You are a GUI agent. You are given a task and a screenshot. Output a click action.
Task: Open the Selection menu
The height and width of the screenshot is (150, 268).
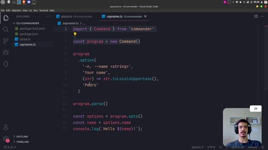click(16, 10)
